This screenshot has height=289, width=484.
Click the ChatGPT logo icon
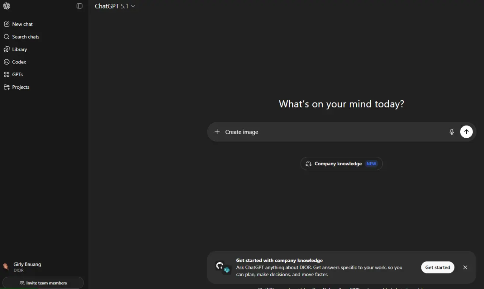tap(6, 6)
